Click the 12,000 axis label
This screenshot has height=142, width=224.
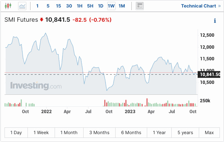pos(207,47)
